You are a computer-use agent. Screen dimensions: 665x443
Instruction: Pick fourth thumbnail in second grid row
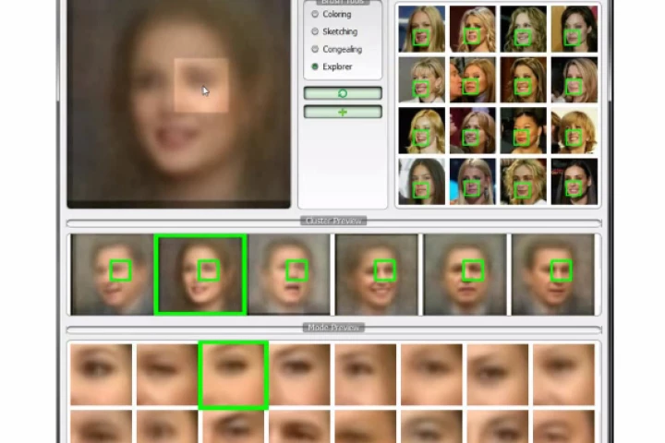point(574,79)
